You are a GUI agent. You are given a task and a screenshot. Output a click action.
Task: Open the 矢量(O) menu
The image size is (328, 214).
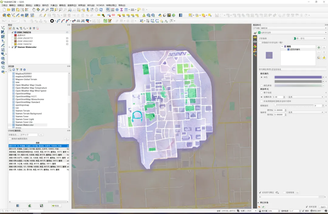tap(53, 5)
